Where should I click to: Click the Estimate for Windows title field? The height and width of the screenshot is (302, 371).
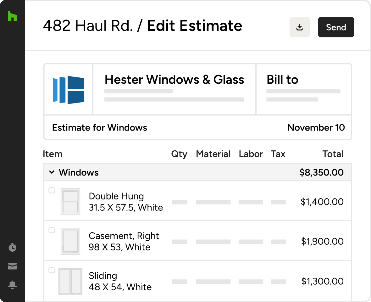pyautogui.click(x=100, y=128)
